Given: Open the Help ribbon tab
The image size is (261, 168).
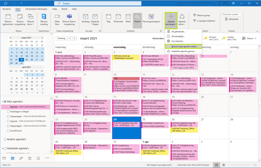Looking at the screenshot, I should click(74, 9).
